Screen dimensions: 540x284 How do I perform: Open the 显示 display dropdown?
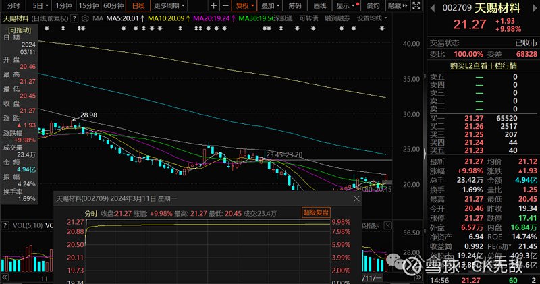pyautogui.click(x=347, y=5)
